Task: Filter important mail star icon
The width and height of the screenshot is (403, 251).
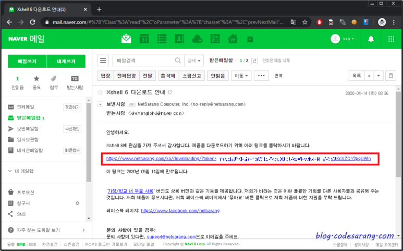Action: 36,83
